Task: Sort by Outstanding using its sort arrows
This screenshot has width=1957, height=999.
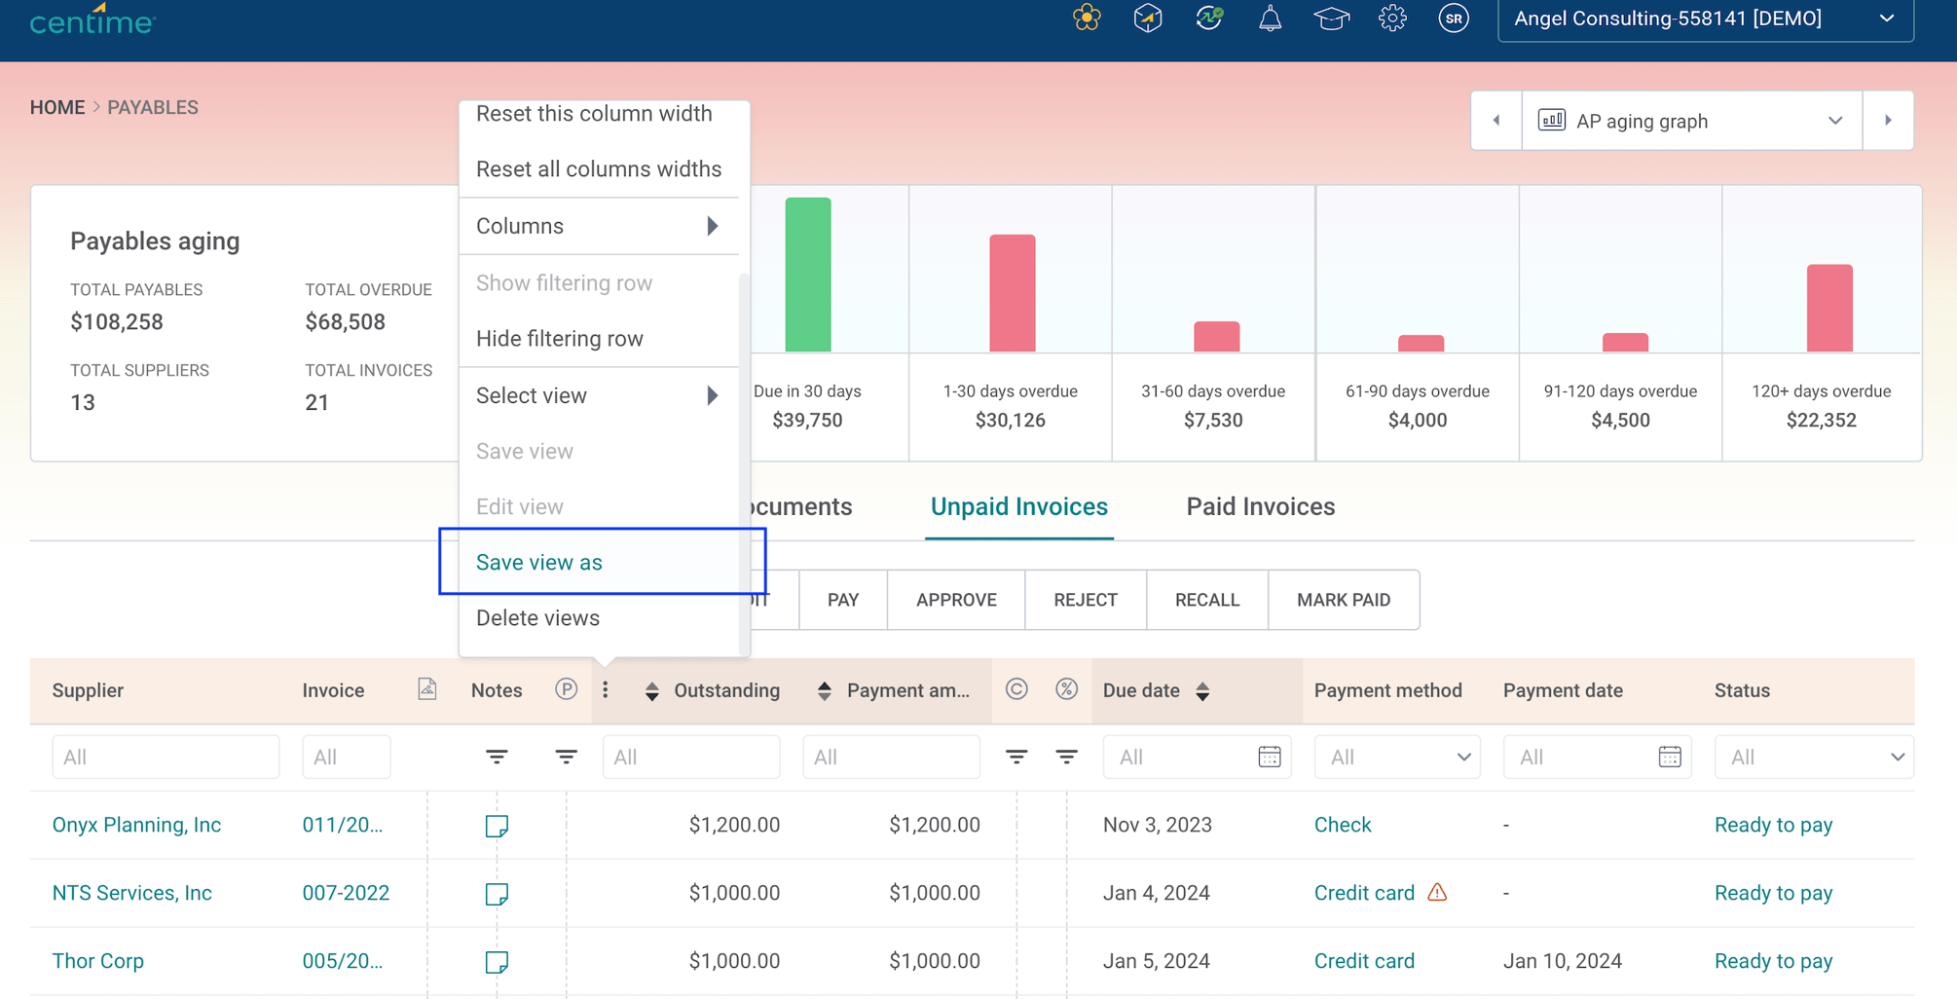Action: 652,691
